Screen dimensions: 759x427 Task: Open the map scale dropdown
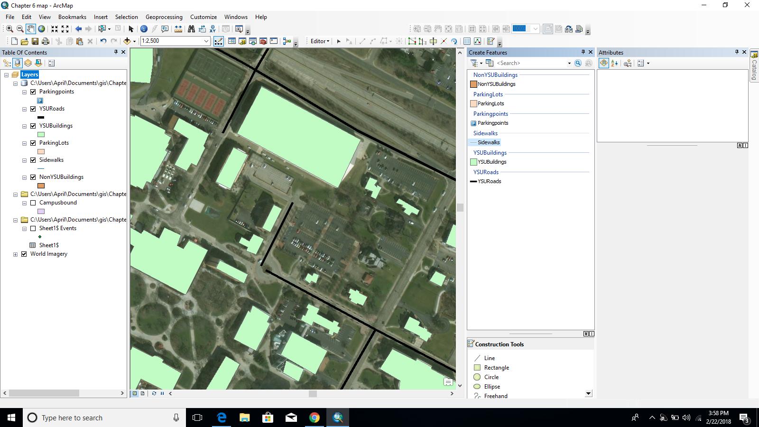(206, 41)
